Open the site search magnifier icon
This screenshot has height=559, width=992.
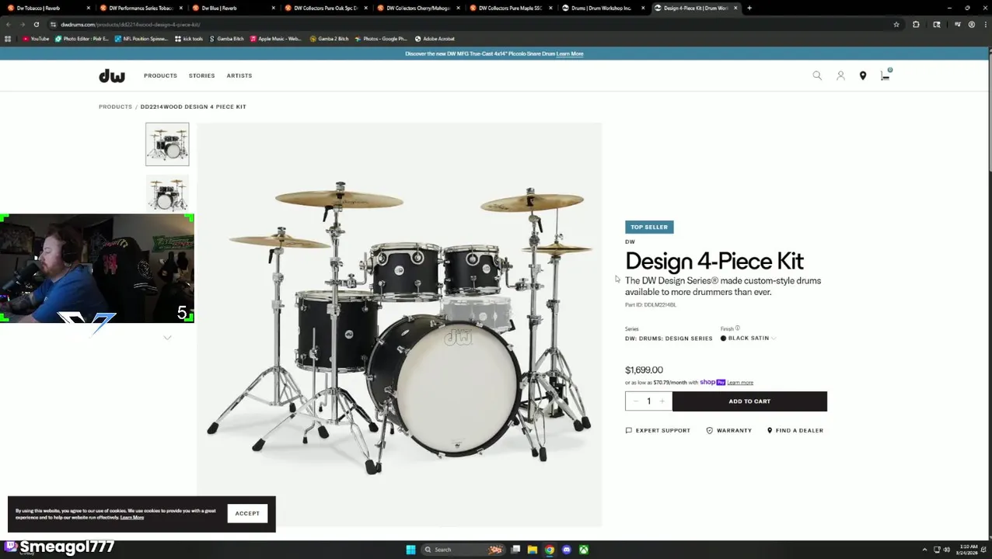pyautogui.click(x=817, y=75)
